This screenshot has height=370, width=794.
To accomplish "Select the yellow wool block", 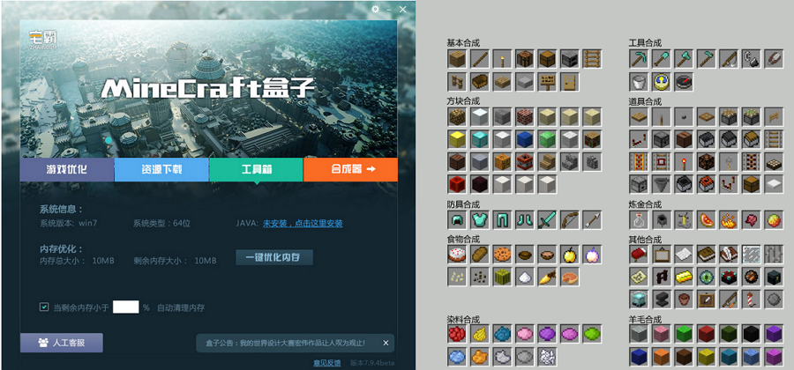I will [x=706, y=357].
